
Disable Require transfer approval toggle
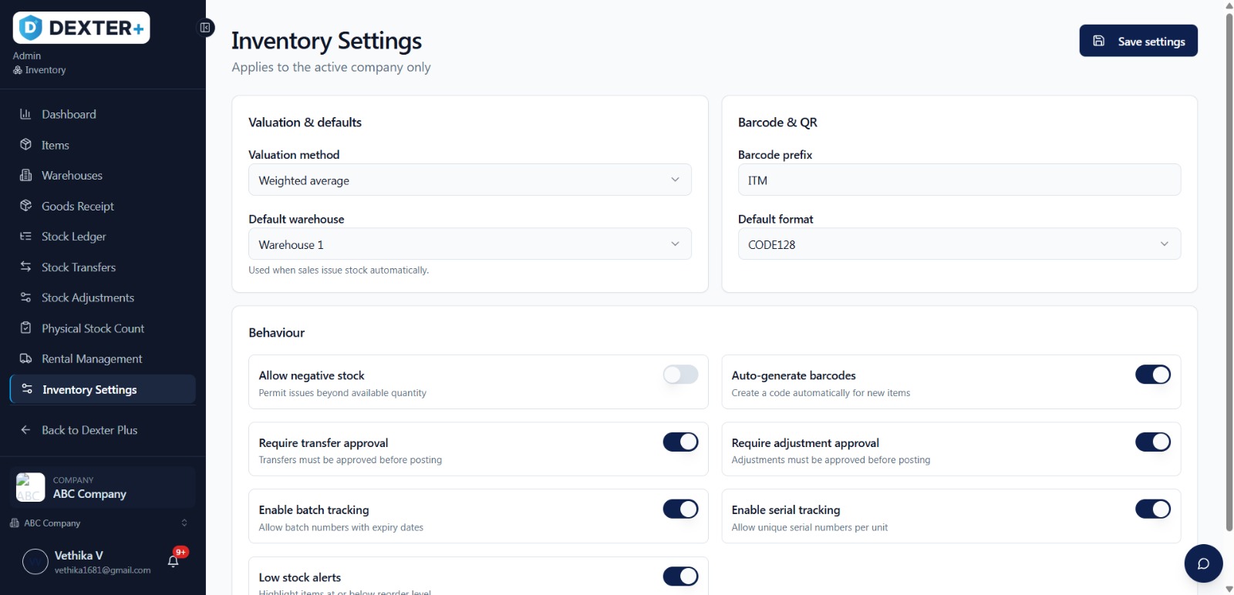pyautogui.click(x=680, y=442)
